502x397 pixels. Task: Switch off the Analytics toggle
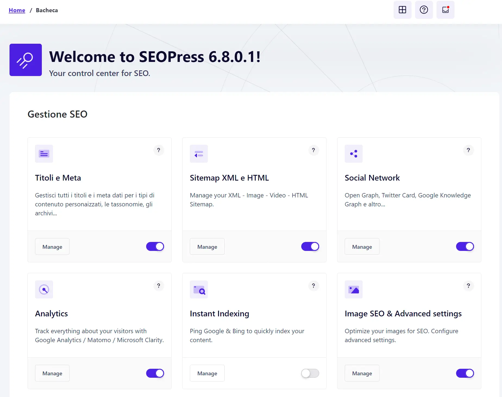155,373
